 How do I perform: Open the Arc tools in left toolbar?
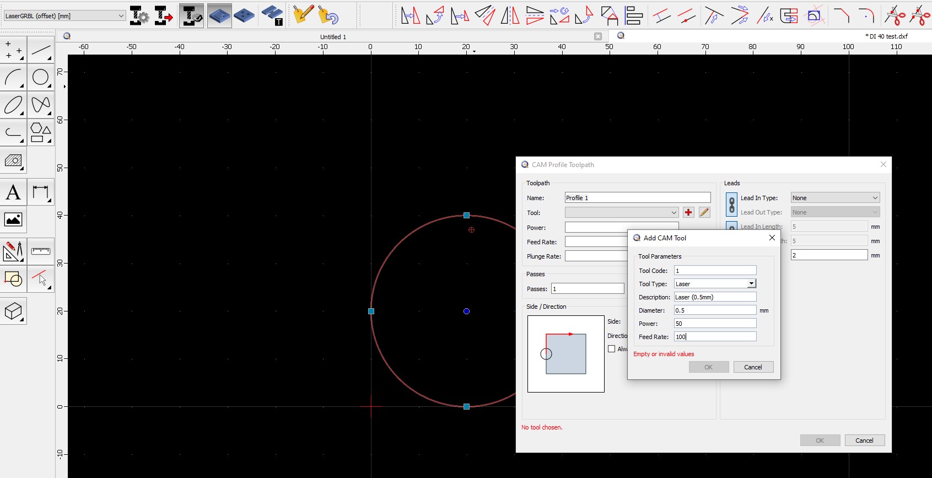[x=13, y=77]
